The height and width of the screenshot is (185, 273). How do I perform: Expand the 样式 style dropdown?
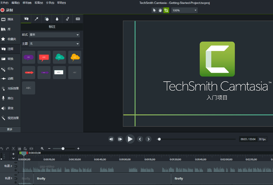54,35
